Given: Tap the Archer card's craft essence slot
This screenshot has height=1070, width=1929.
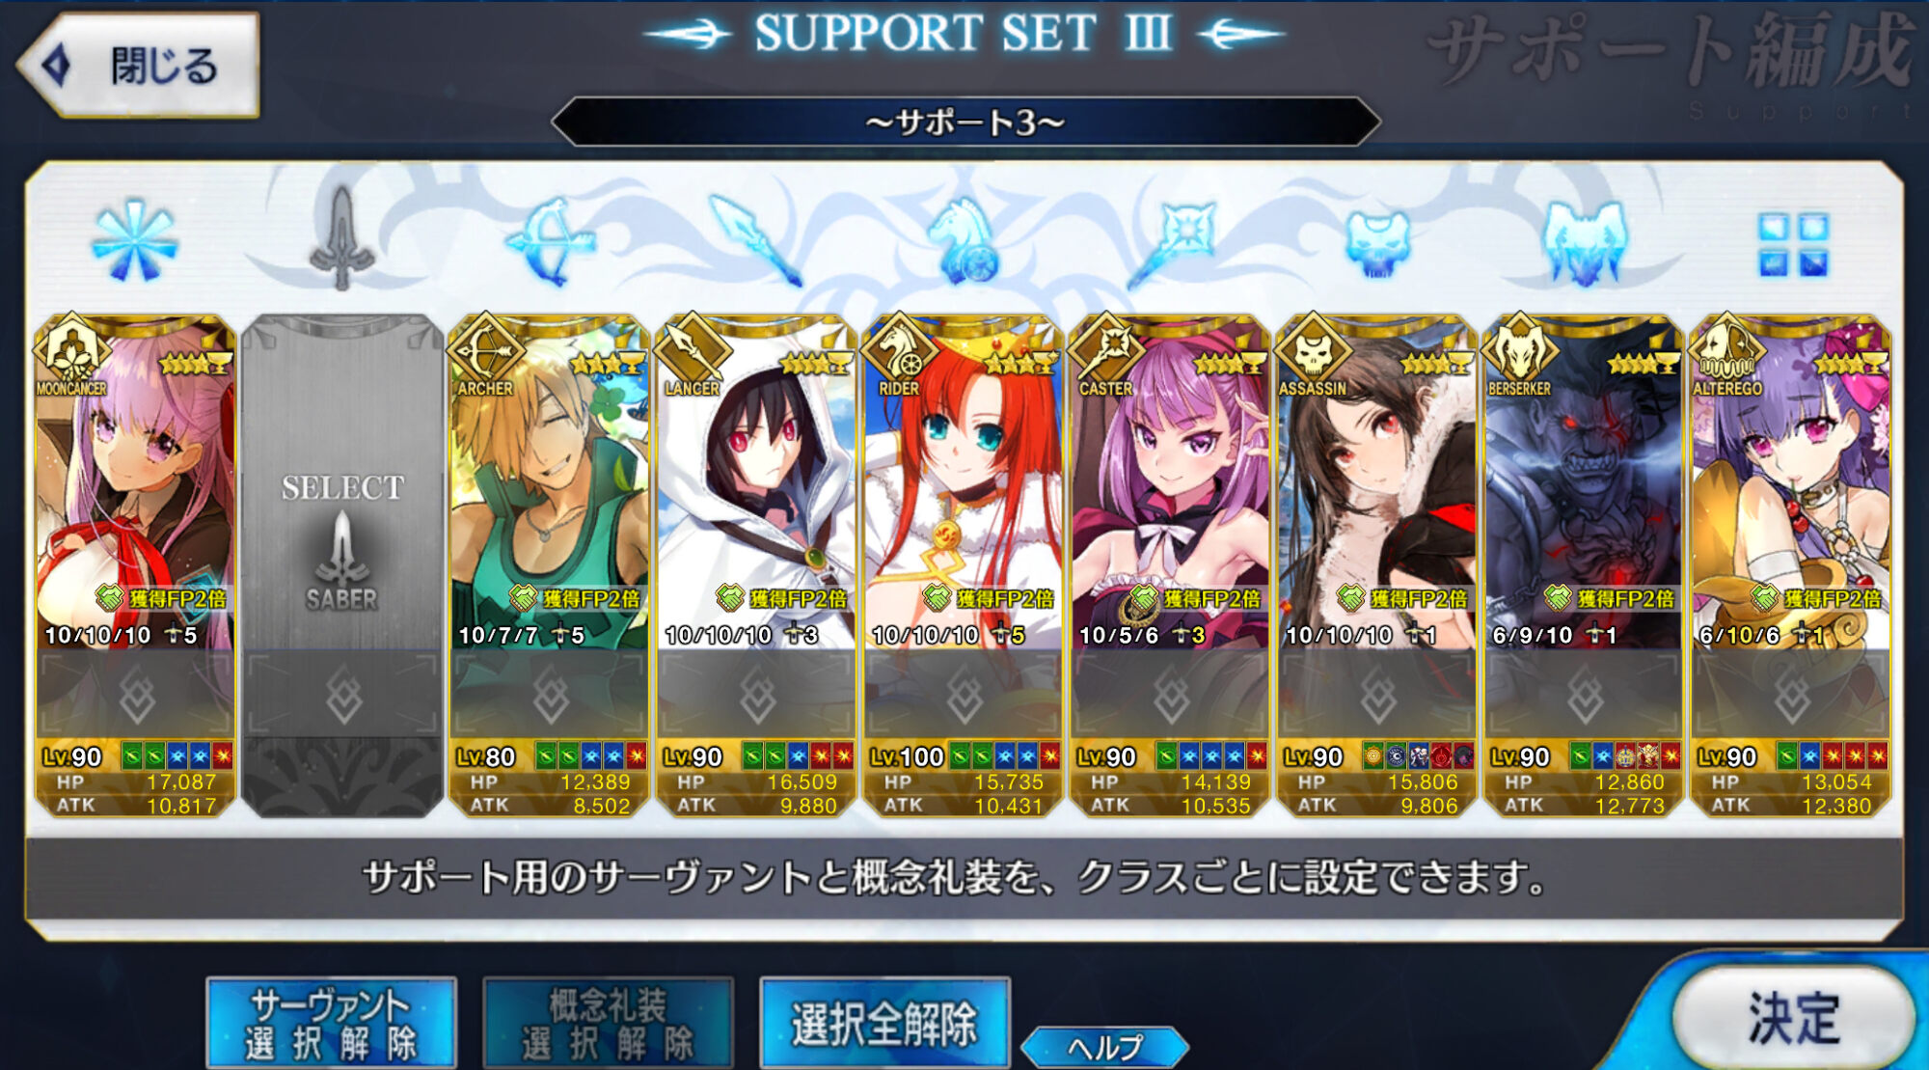Looking at the screenshot, I should point(550,695).
